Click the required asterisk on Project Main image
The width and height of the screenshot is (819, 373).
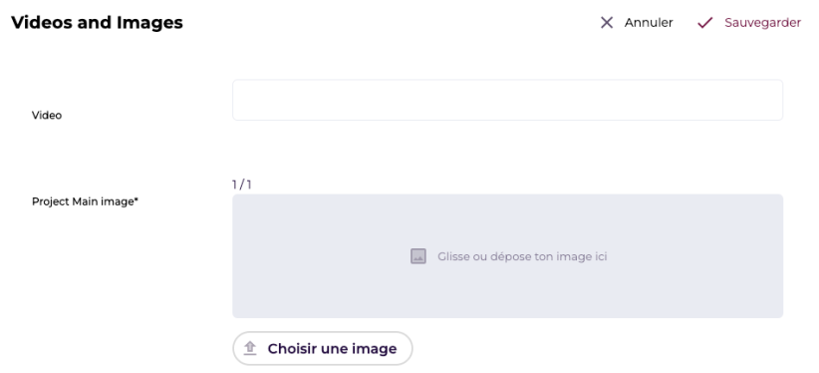136,199
